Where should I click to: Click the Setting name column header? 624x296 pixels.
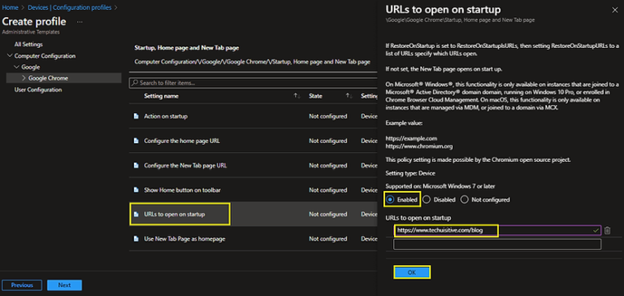[x=161, y=96]
